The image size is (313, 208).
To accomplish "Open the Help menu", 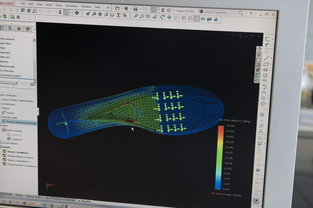I will coord(98,7).
